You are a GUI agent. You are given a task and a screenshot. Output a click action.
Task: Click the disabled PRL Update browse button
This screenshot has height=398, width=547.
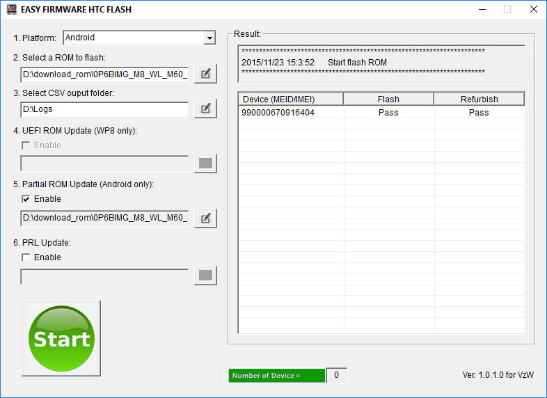click(x=205, y=276)
